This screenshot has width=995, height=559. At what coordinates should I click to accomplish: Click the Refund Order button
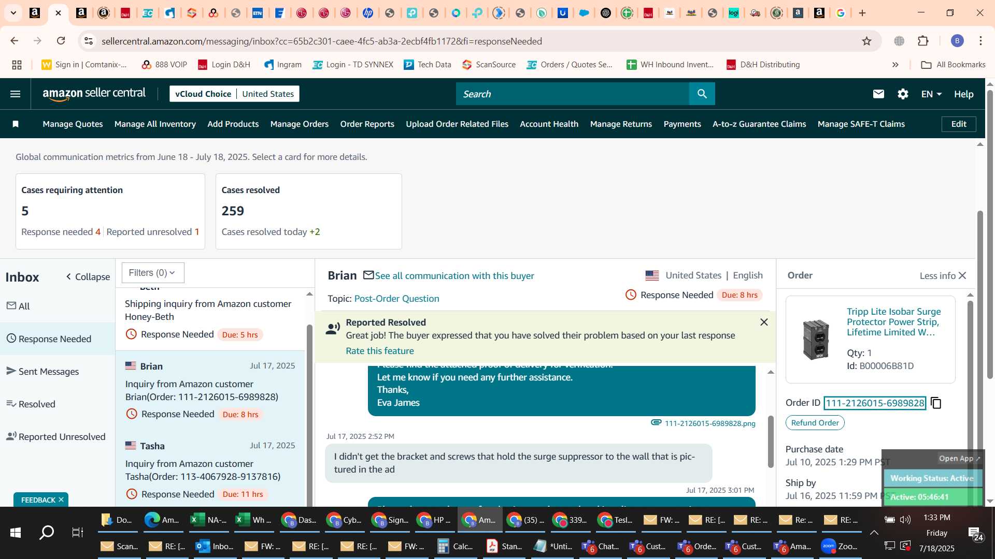[815, 422]
